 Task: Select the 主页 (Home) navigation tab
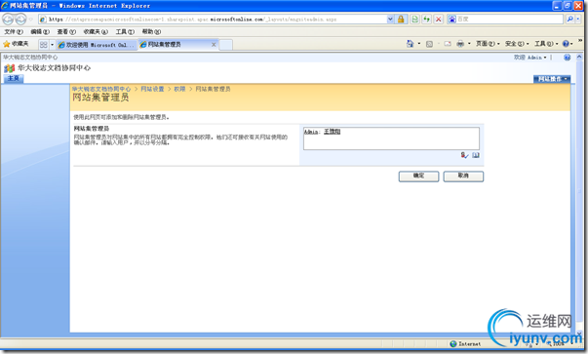pyautogui.click(x=14, y=78)
